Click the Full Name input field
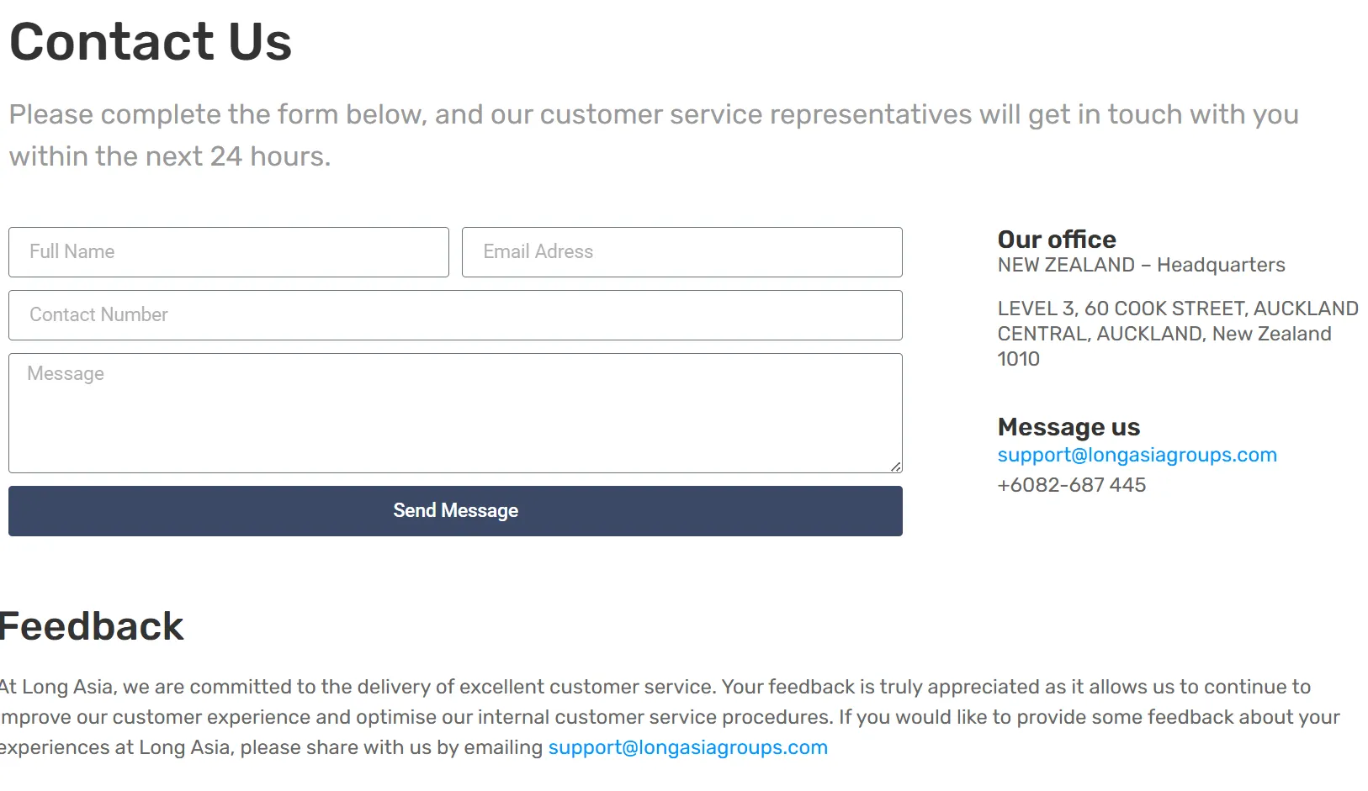The width and height of the screenshot is (1368, 791). [x=228, y=252]
